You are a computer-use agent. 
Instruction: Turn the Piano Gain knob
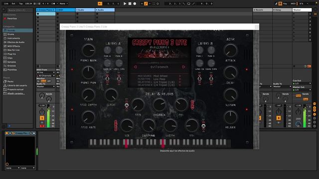[x=89, y=50]
